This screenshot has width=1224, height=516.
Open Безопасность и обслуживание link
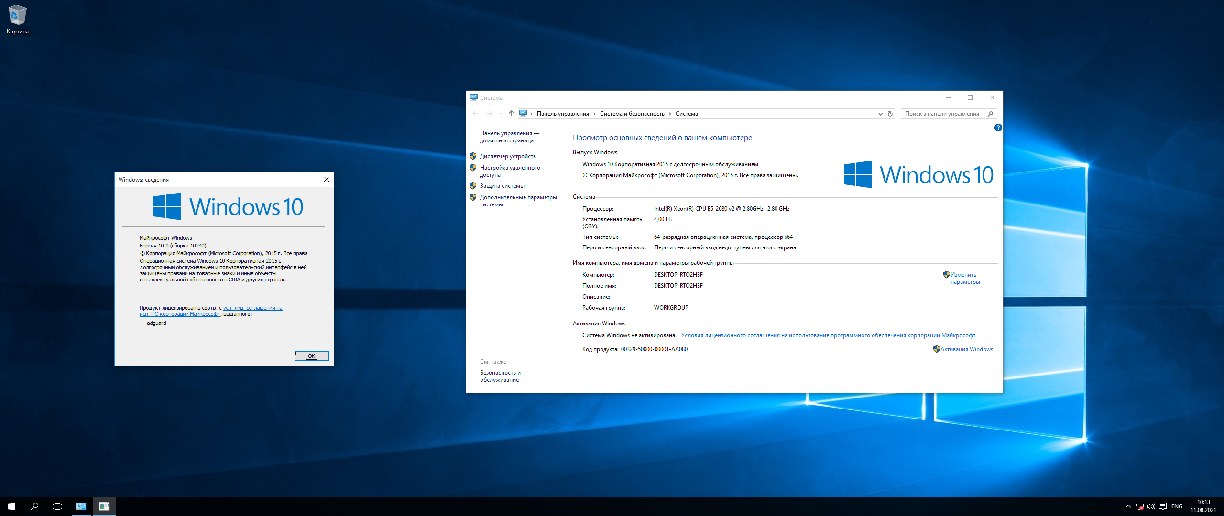coord(500,376)
